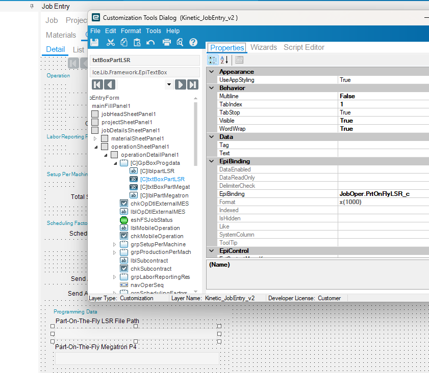Viewport: 429px width, 373px height.
Task: Click the Print icon in the toolbar
Action: [x=167, y=42]
